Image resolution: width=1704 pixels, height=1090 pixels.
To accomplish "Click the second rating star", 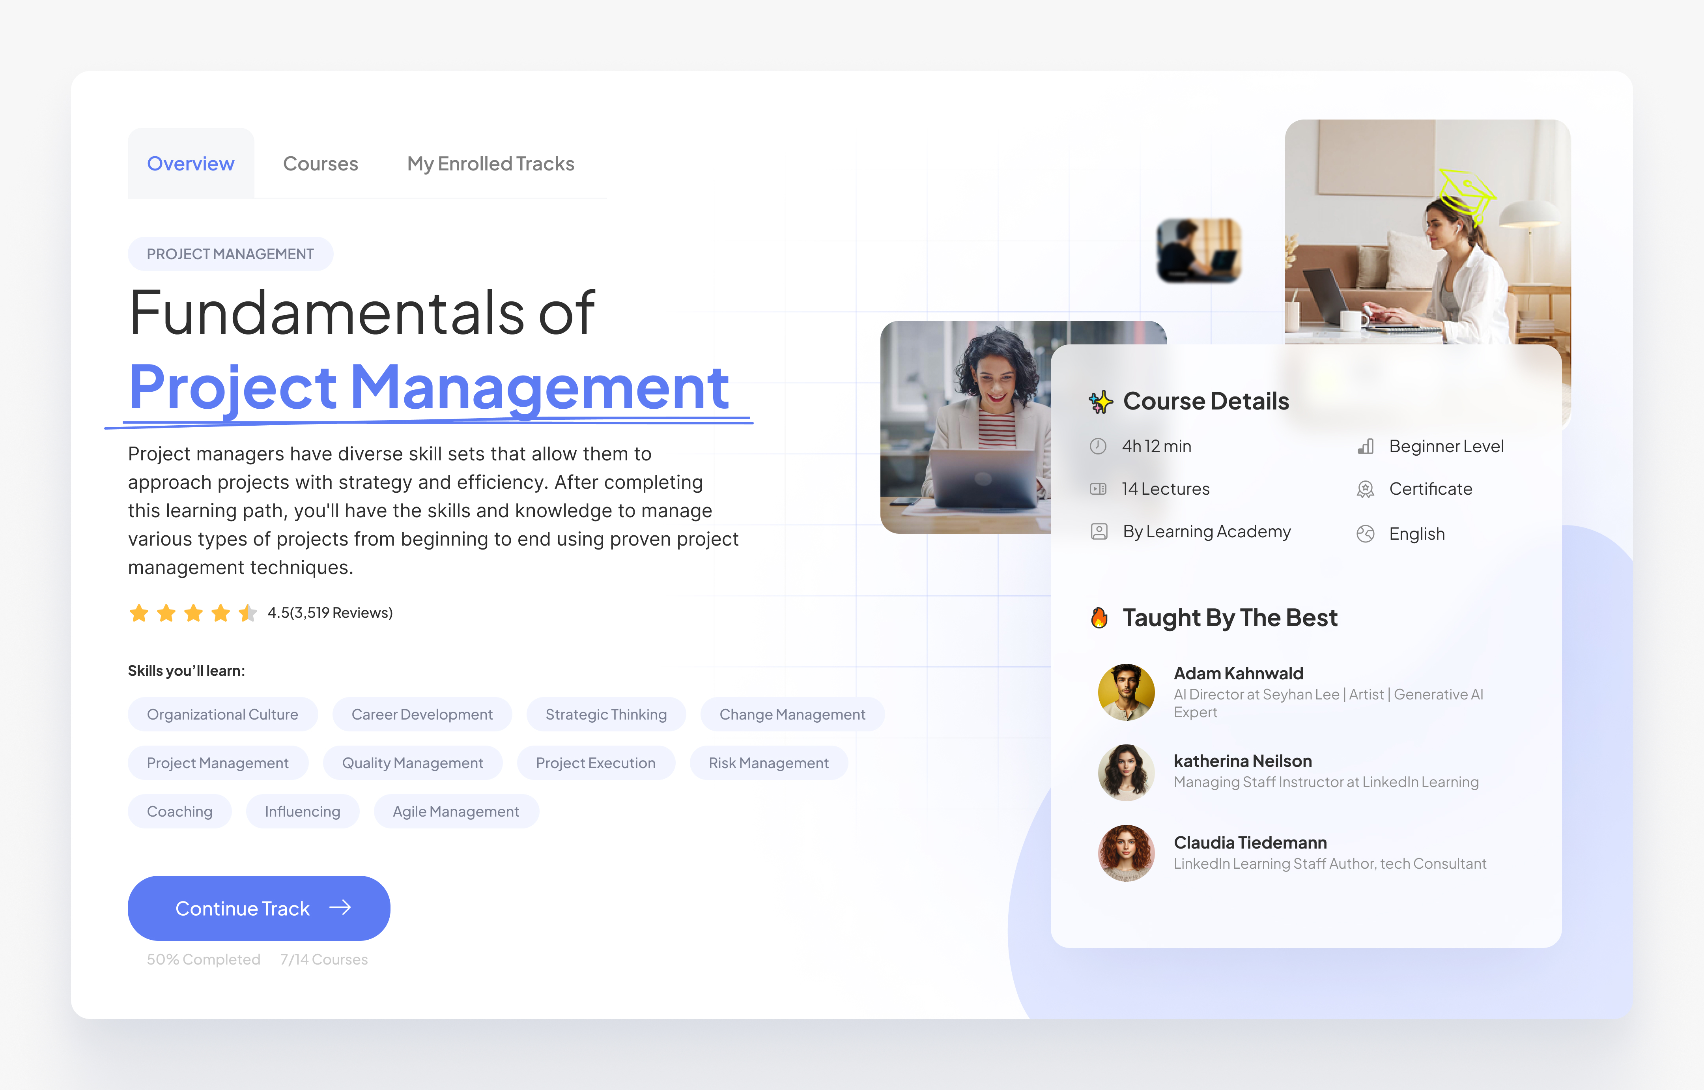I will click(x=166, y=613).
